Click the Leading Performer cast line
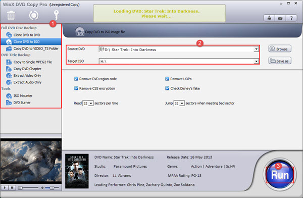303x198 pixels. 144,185
